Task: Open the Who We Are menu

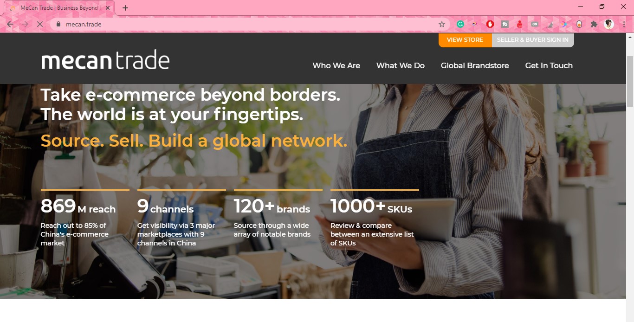Action: click(x=336, y=65)
